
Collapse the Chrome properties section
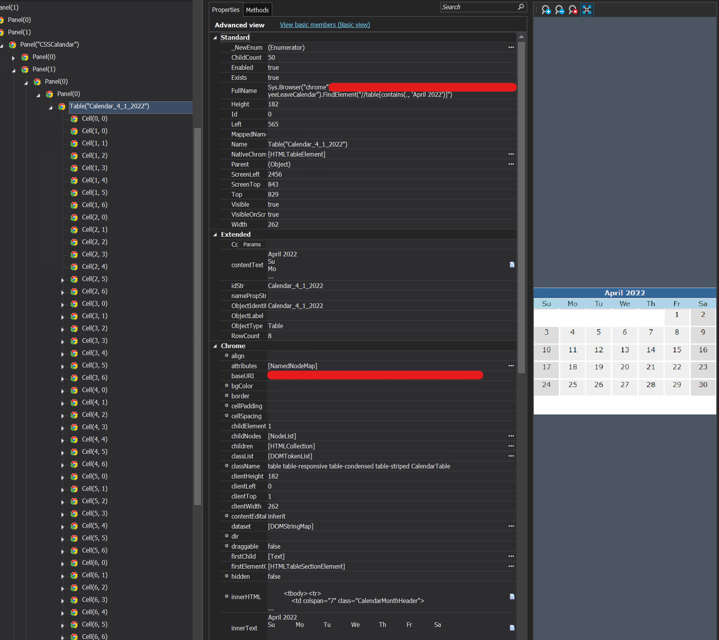pos(215,346)
